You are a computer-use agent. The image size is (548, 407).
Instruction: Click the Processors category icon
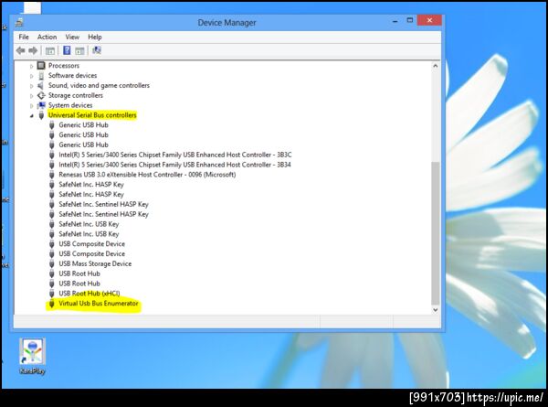(x=41, y=66)
